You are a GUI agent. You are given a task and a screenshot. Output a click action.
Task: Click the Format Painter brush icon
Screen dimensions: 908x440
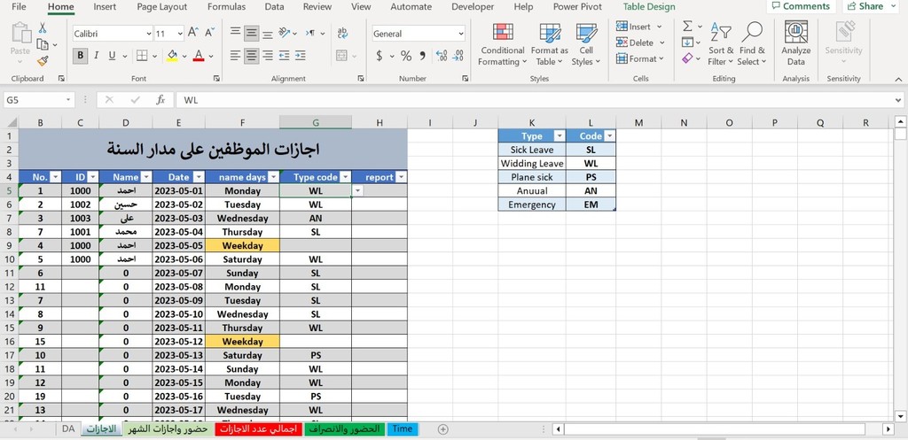click(x=43, y=61)
